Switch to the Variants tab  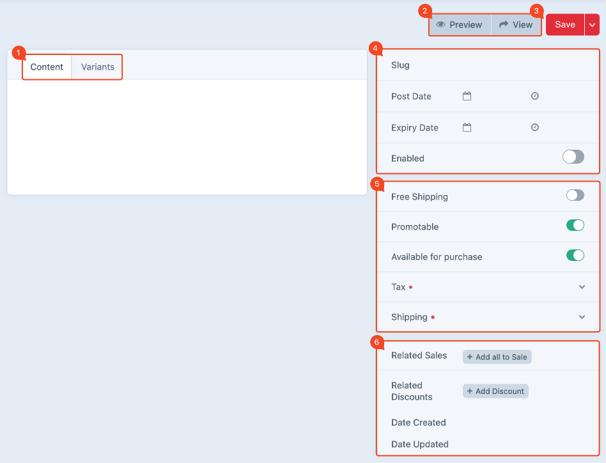(98, 67)
